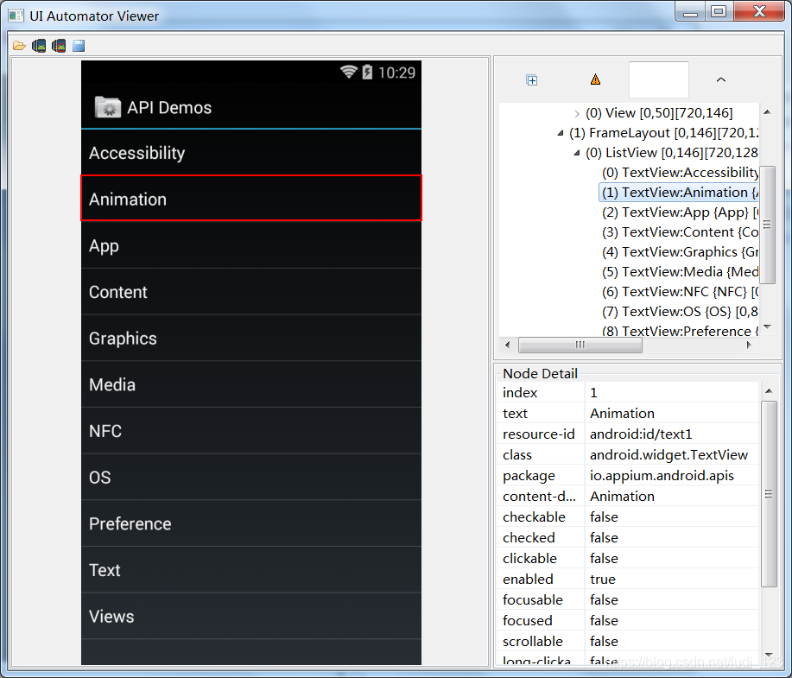792x678 pixels.
Task: Select the (1) TextView:Animation tree row
Action: [680, 193]
